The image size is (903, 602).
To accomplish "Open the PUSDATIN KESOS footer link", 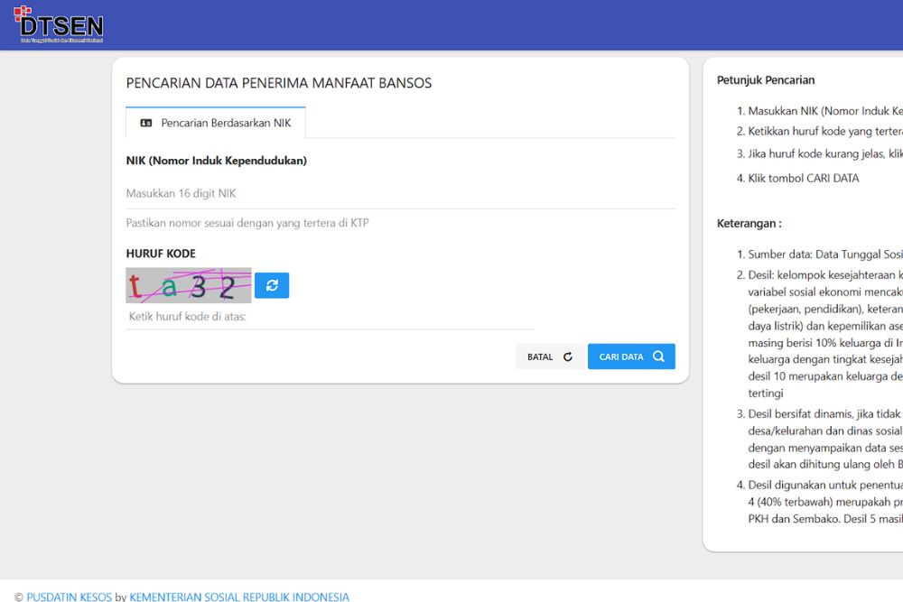I will coord(70,597).
